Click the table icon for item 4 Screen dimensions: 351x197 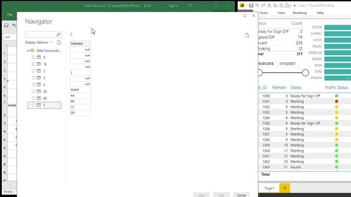39,84
